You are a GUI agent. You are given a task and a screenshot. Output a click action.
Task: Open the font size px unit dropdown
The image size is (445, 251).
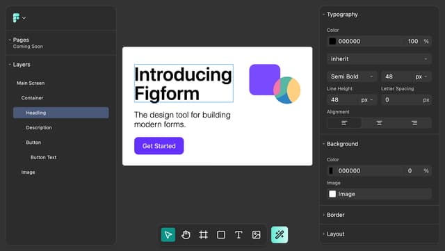point(421,76)
